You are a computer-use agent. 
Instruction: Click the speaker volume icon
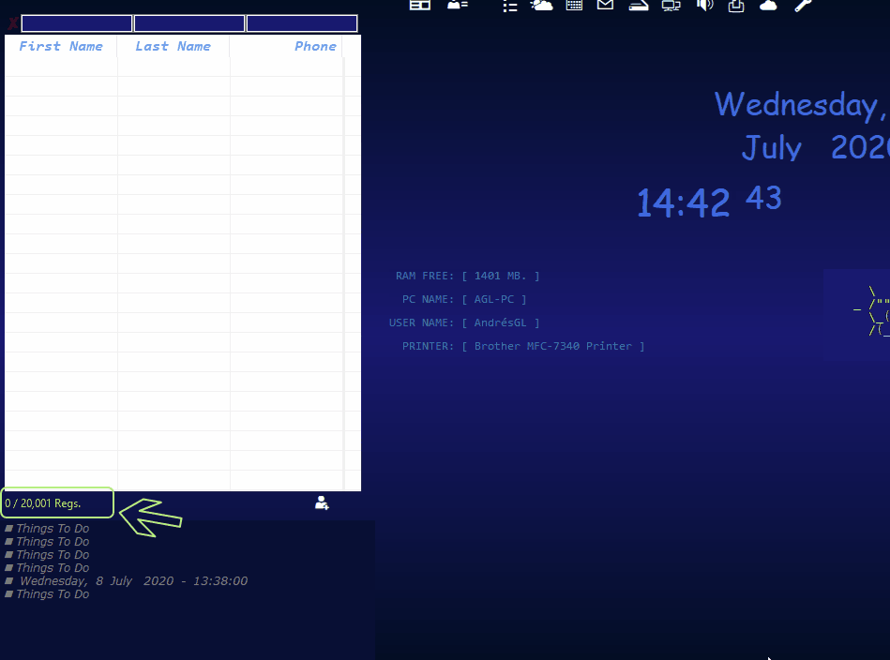[x=704, y=5]
